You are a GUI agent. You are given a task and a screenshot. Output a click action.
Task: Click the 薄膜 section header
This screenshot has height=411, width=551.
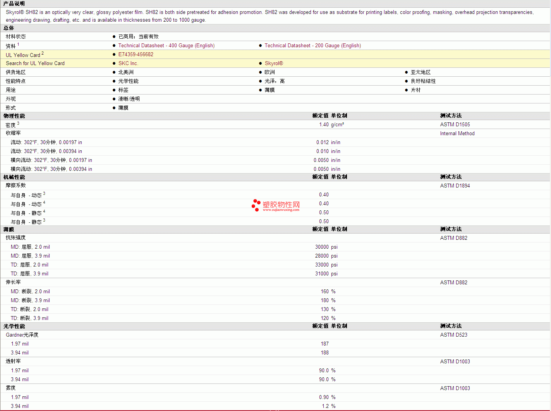coord(9,229)
